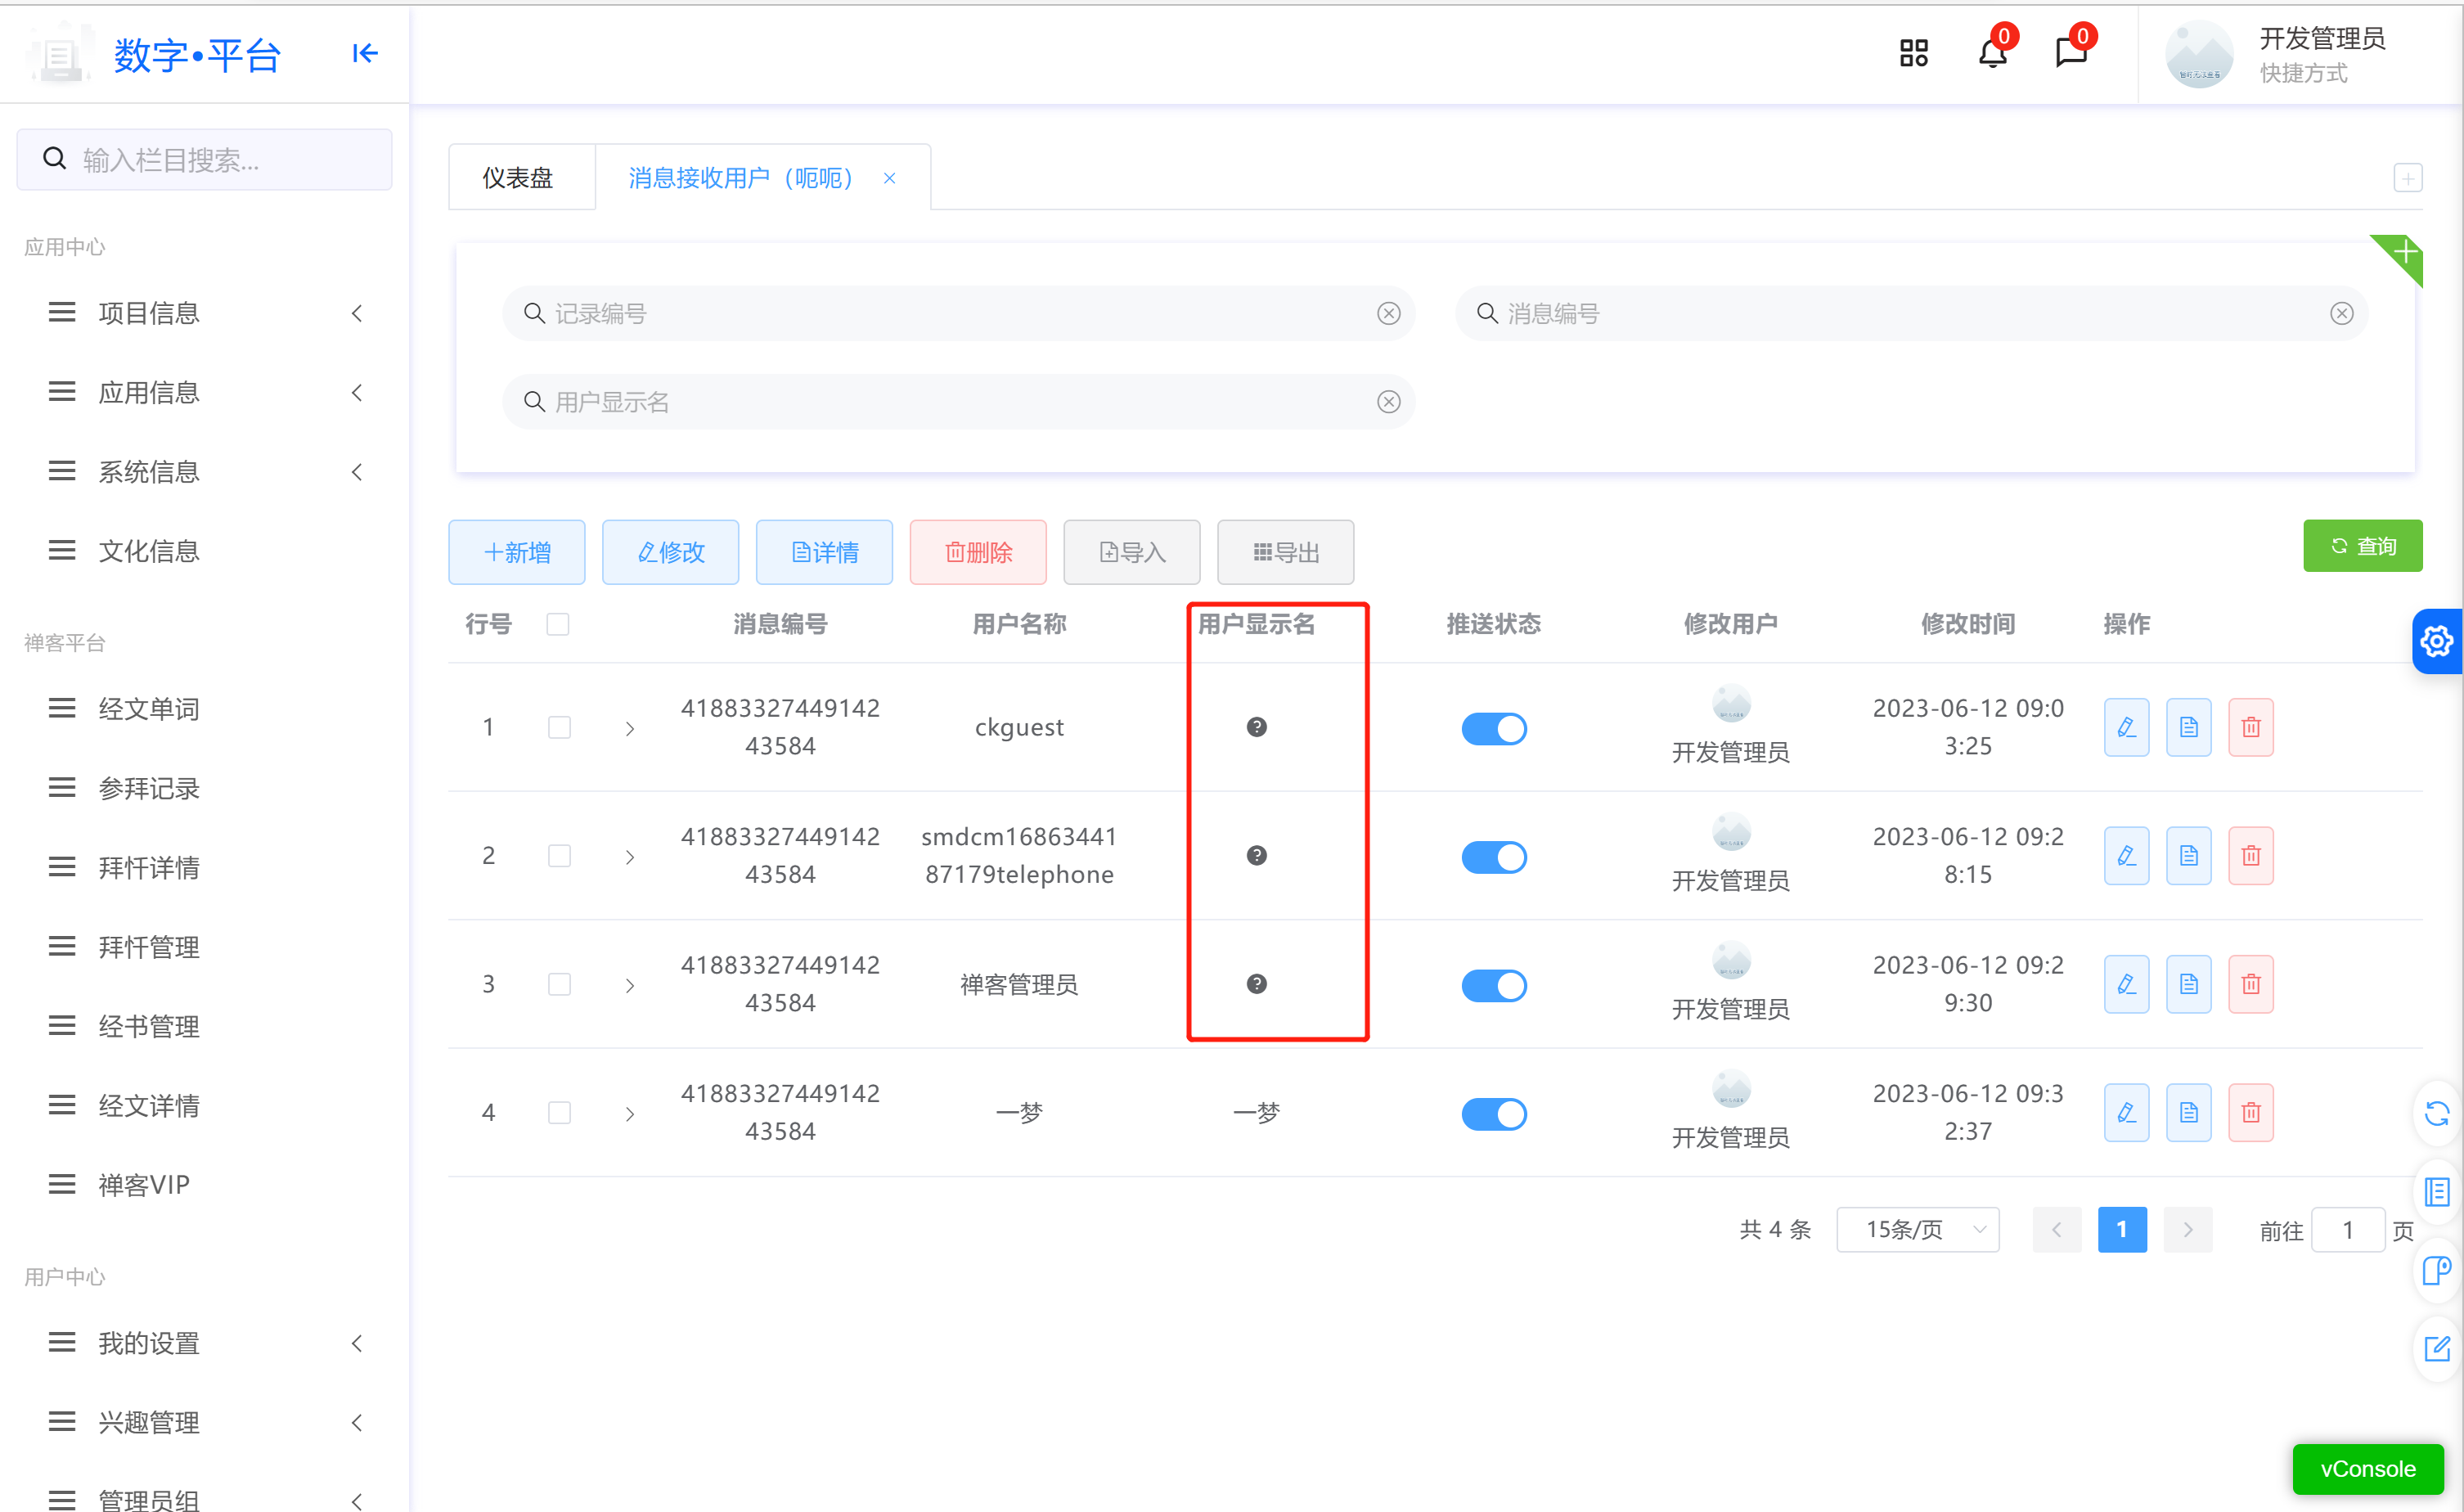Click the floating compose edit icon
This screenshot has width=2464, height=1512.
[x=2437, y=1349]
